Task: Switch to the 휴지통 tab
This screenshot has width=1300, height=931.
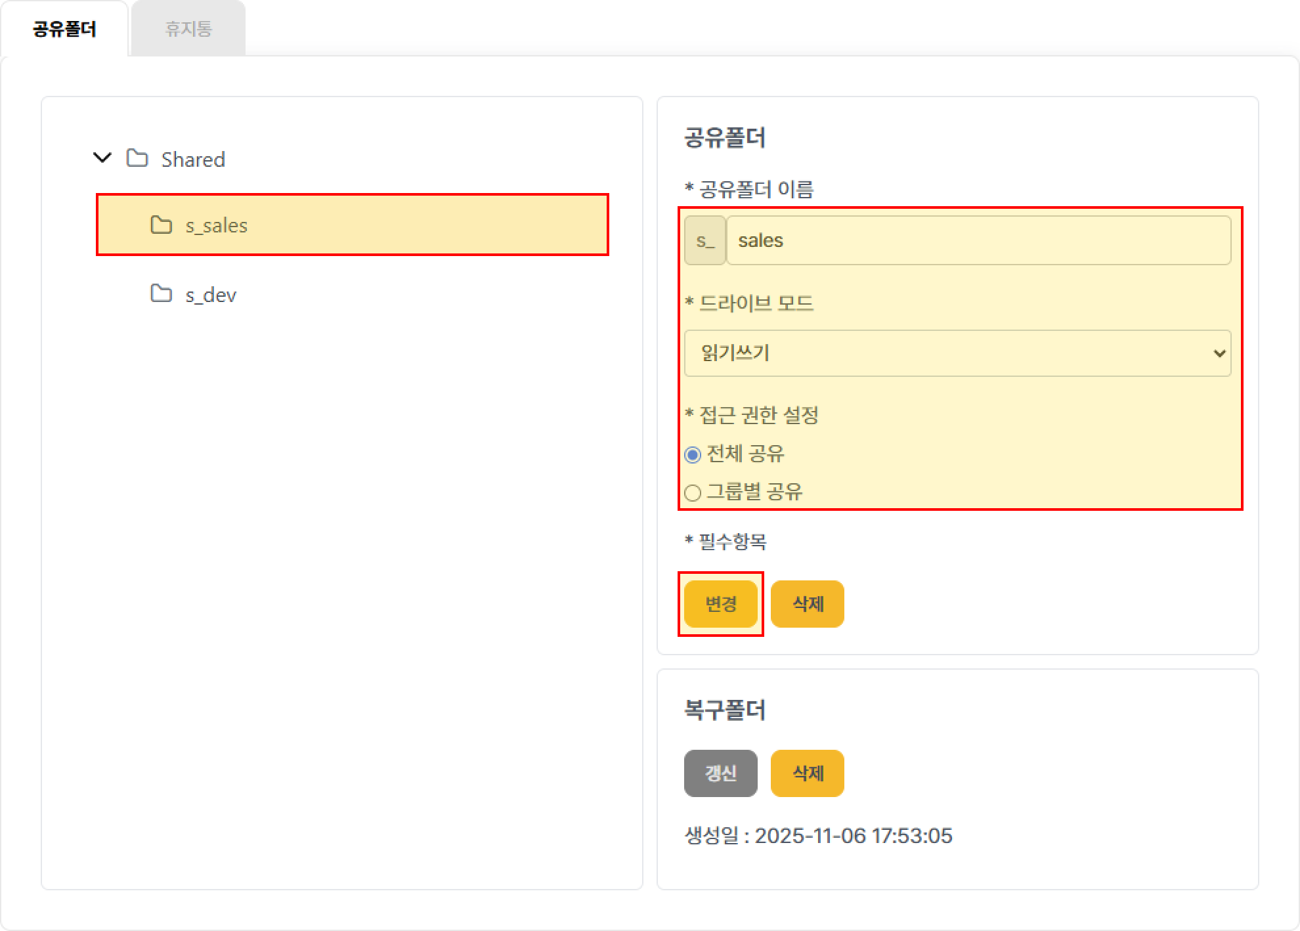Action: [188, 29]
